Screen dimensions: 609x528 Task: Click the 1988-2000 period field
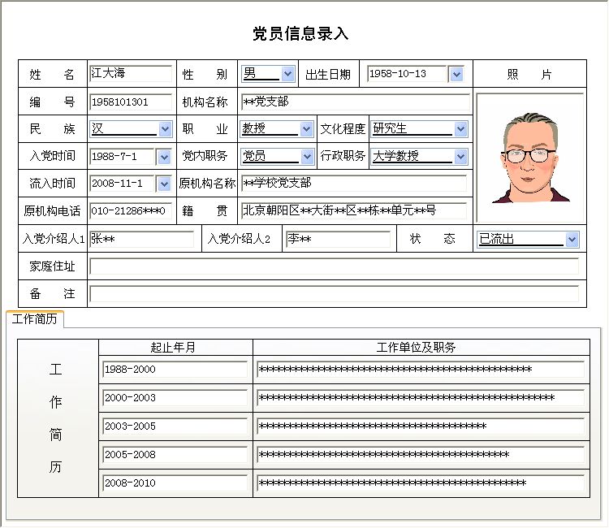175,370
